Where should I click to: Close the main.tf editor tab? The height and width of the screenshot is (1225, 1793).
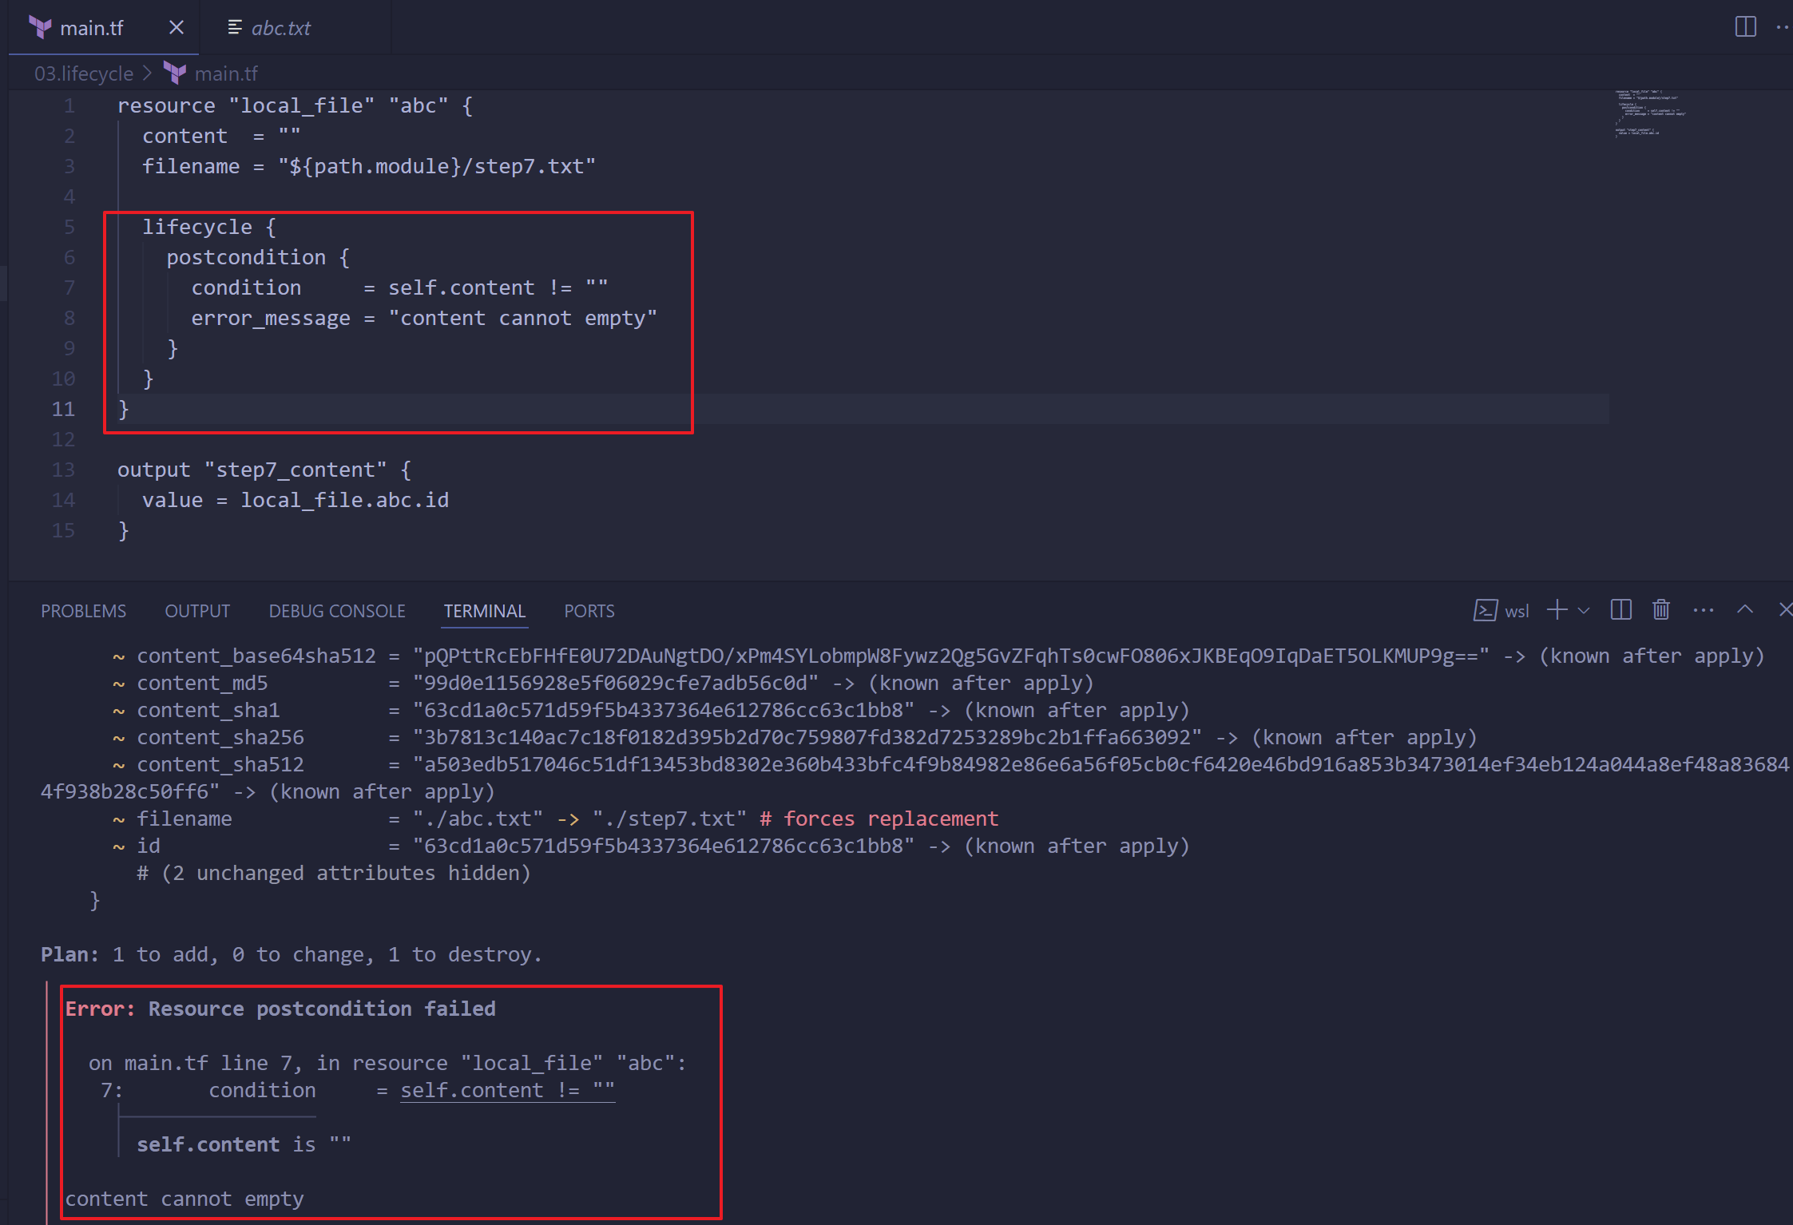[x=177, y=28]
